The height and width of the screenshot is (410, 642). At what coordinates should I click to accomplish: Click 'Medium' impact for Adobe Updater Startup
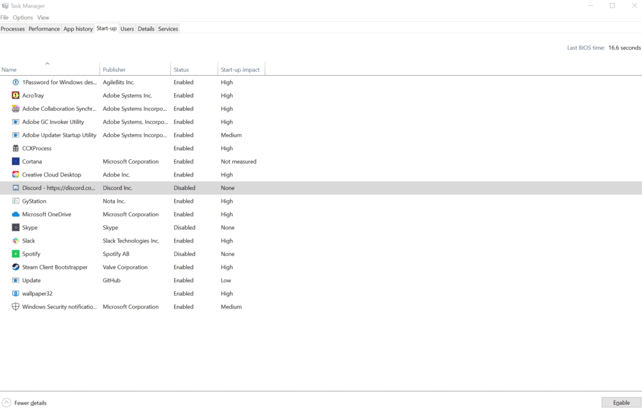231,135
